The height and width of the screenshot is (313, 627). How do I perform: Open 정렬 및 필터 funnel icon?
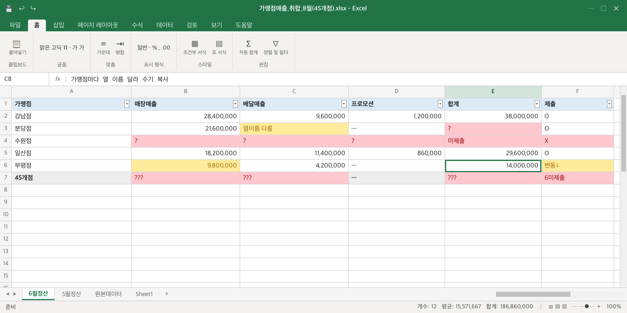pos(276,44)
